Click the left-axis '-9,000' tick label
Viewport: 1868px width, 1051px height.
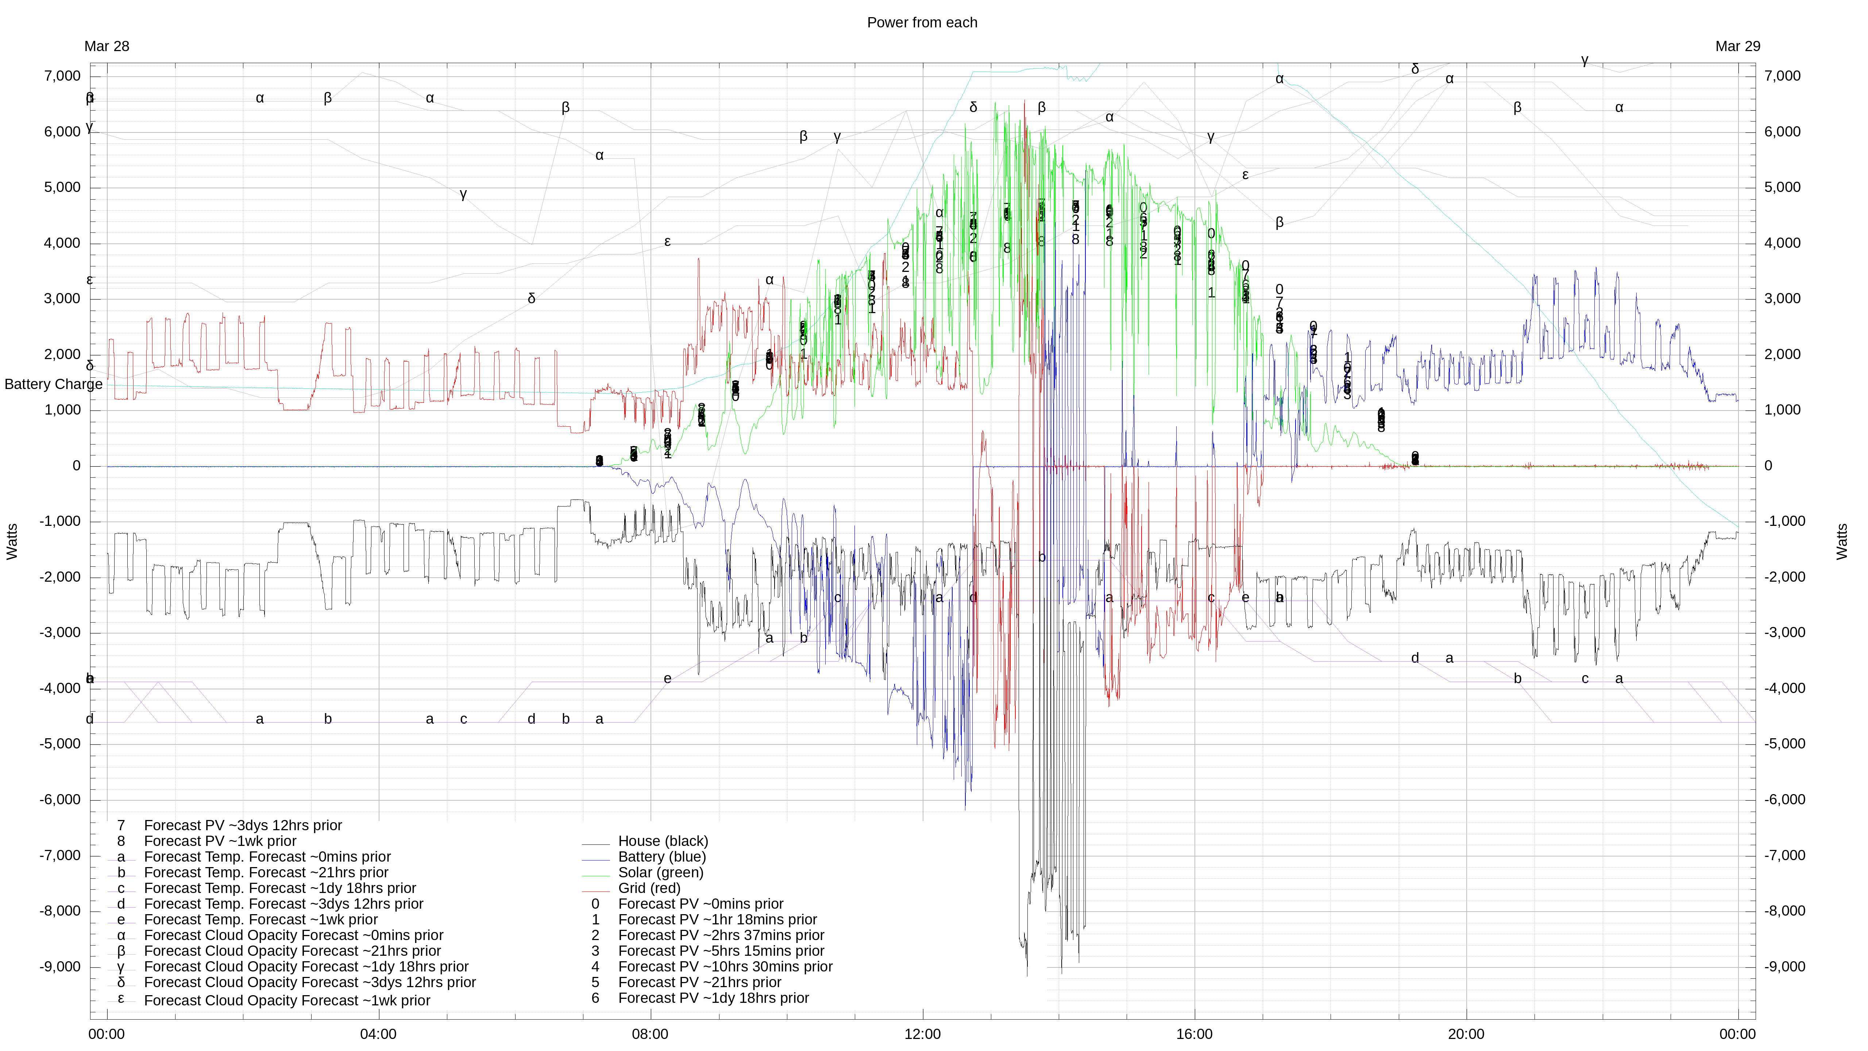(60, 967)
